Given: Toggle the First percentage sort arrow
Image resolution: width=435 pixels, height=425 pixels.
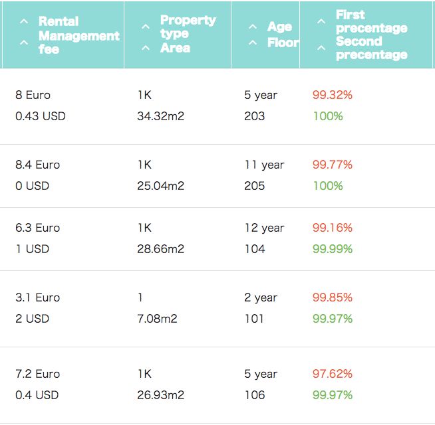Looking at the screenshot, I should pyautogui.click(x=321, y=21).
